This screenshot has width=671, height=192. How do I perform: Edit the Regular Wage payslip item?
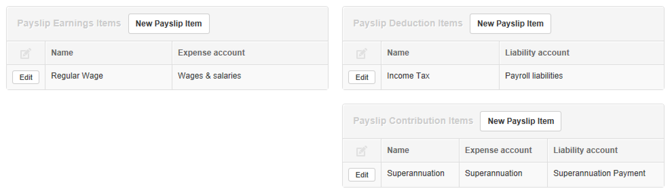[26, 77]
